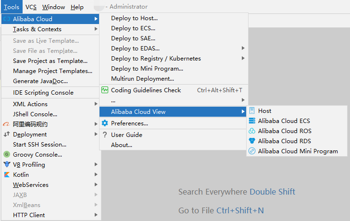Open the Window menu
The height and width of the screenshot is (221, 350).
pyautogui.click(x=53, y=7)
